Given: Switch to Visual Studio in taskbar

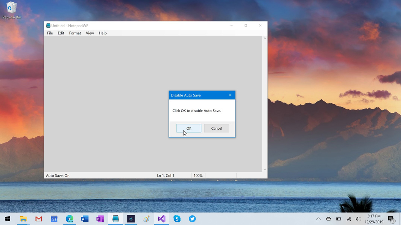Looking at the screenshot, I should coord(161,219).
